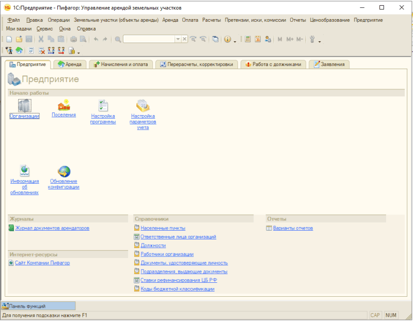Open the Журнал документов арендаторов link
This screenshot has height=321, width=413.
[52, 228]
